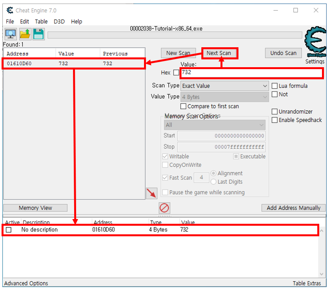Image resolution: width=329 pixels, height=289 pixels.
Task: Click address 01610D60 in the cheat table
Action: point(103,230)
